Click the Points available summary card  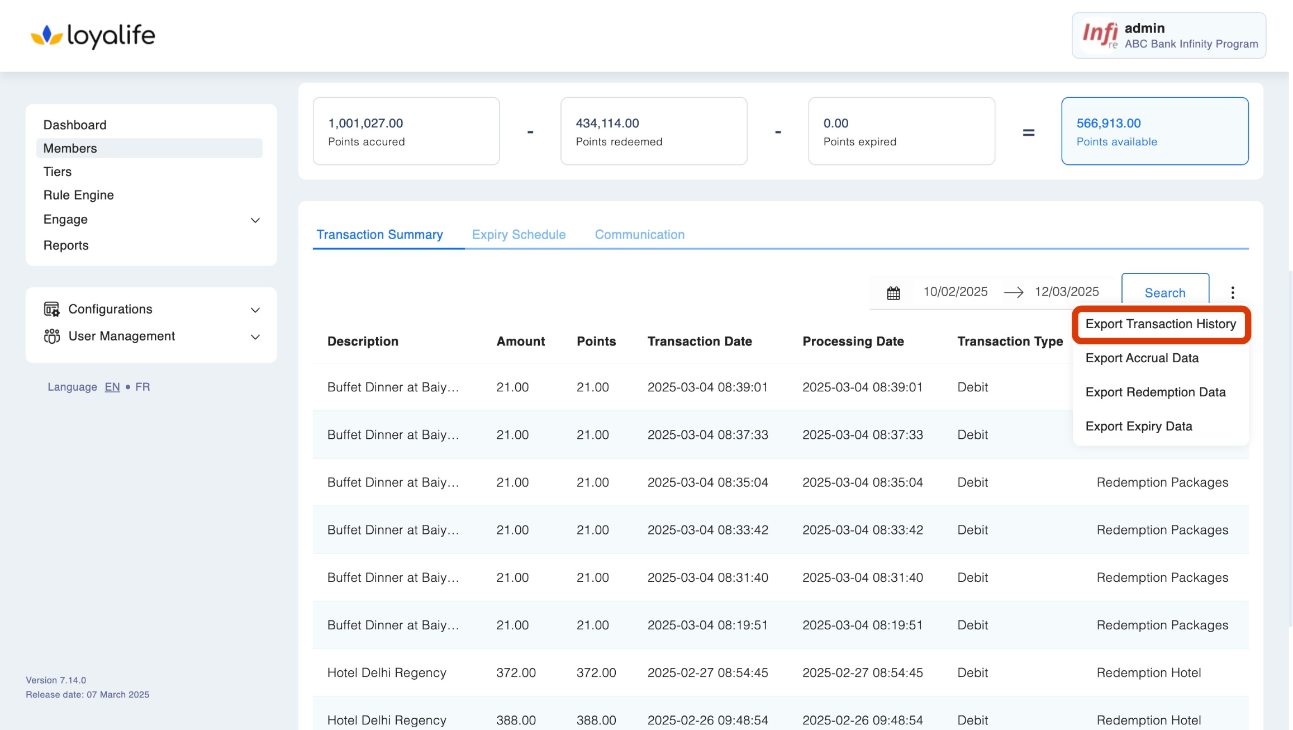1154,131
